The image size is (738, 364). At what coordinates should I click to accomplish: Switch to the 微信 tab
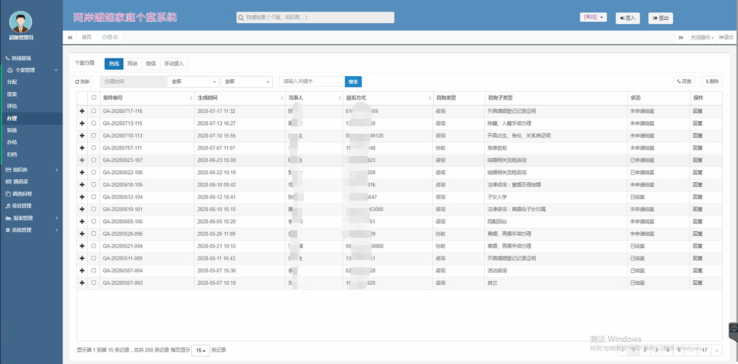click(x=151, y=64)
